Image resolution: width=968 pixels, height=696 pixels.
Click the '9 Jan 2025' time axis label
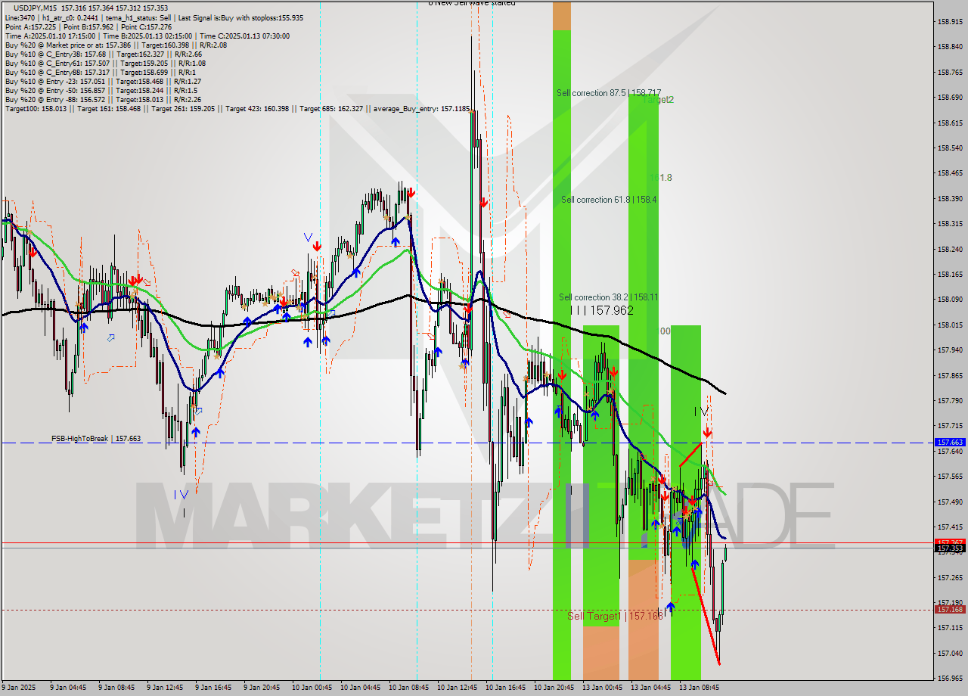(x=19, y=688)
